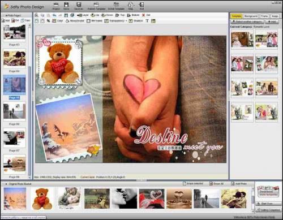Click the Transparency tool
This screenshot has width=283, height=220.
(114, 21)
